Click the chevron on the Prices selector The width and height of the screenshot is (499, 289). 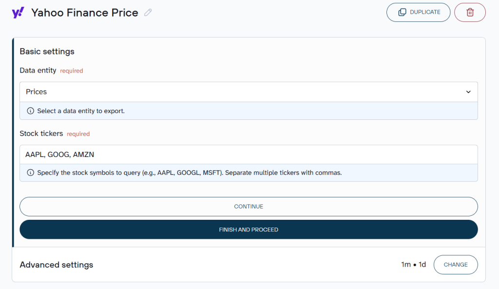[x=468, y=92]
